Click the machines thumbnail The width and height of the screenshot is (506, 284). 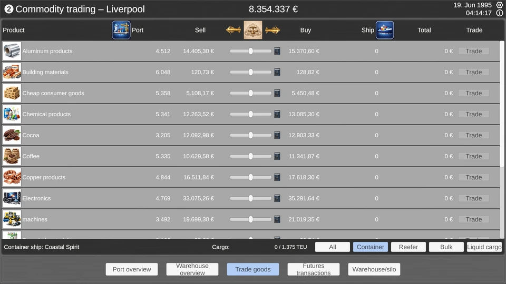pos(12,219)
